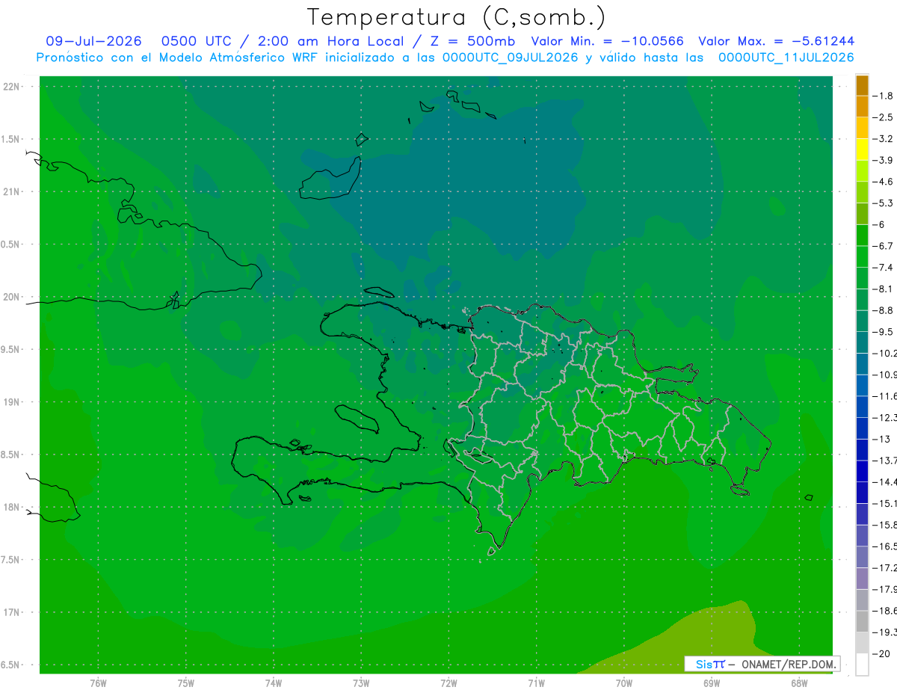Click the '0500 UTC' time text
The image size is (897, 693).
coord(197,41)
